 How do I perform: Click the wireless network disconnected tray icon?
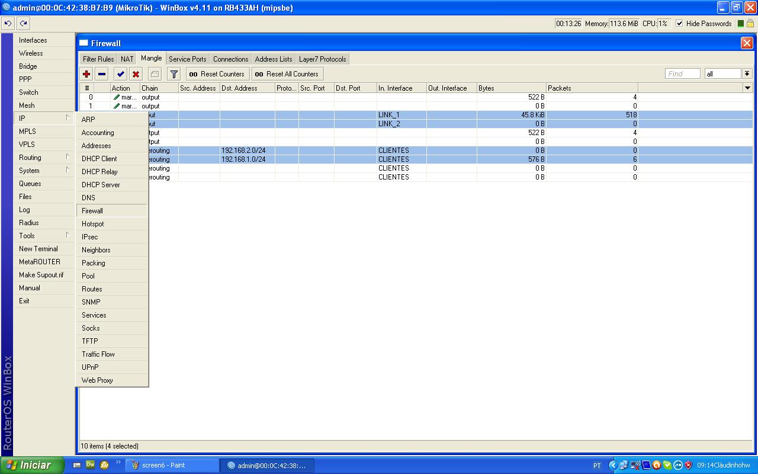pyautogui.click(x=635, y=465)
